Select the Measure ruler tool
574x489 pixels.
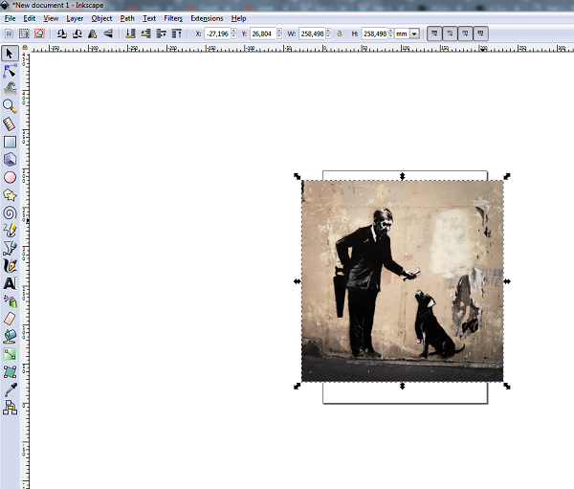pyautogui.click(x=10, y=123)
